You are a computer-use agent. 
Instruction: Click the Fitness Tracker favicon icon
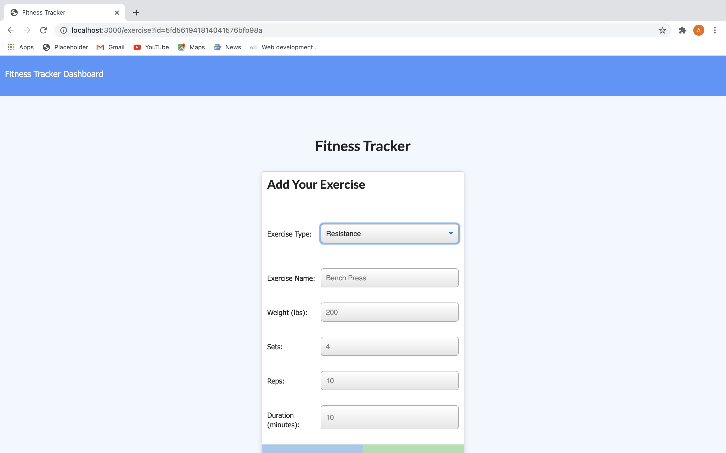[x=14, y=13]
